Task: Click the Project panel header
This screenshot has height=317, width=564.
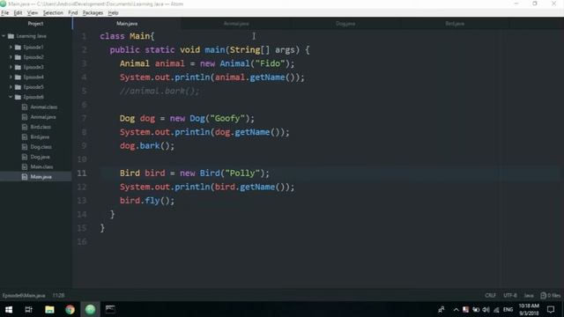Action: coord(35,24)
